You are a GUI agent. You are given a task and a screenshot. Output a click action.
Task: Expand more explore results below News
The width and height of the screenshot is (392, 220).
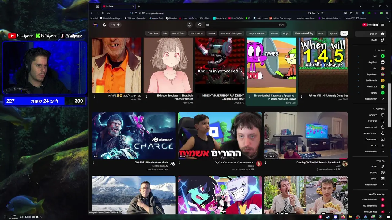point(370,185)
